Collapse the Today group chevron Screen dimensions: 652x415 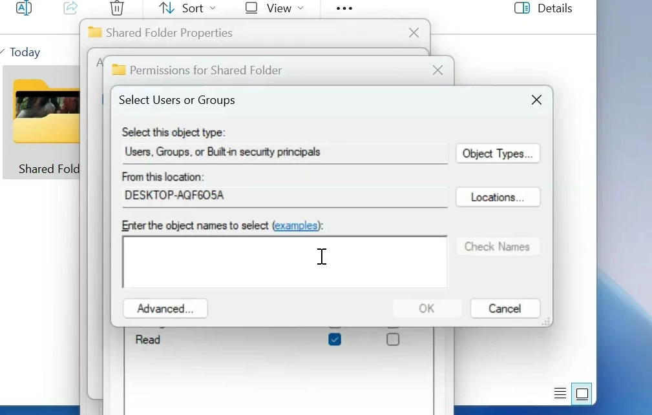pyautogui.click(x=3, y=52)
